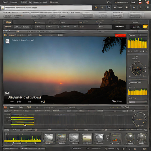Select the first thumbnail in the bottom strip

(48, 138)
